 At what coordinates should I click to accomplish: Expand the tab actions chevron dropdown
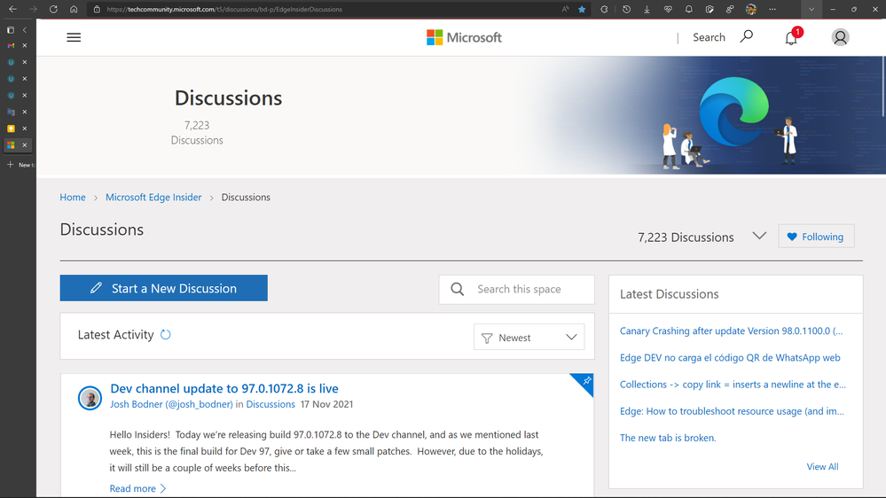click(812, 9)
